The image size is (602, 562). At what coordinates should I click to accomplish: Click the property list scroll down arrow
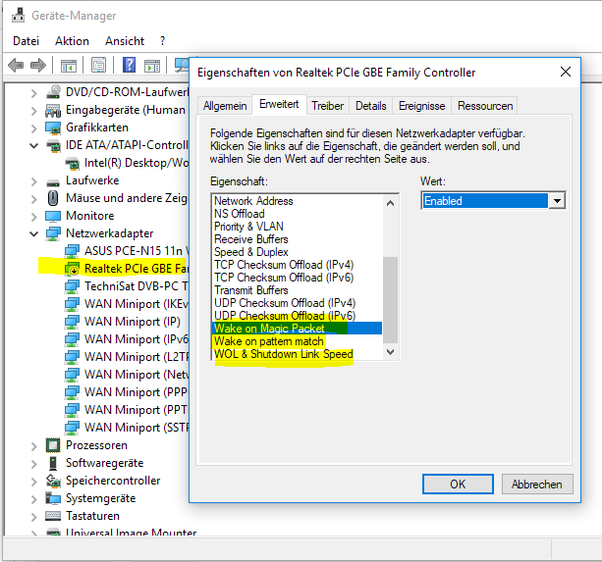point(391,352)
